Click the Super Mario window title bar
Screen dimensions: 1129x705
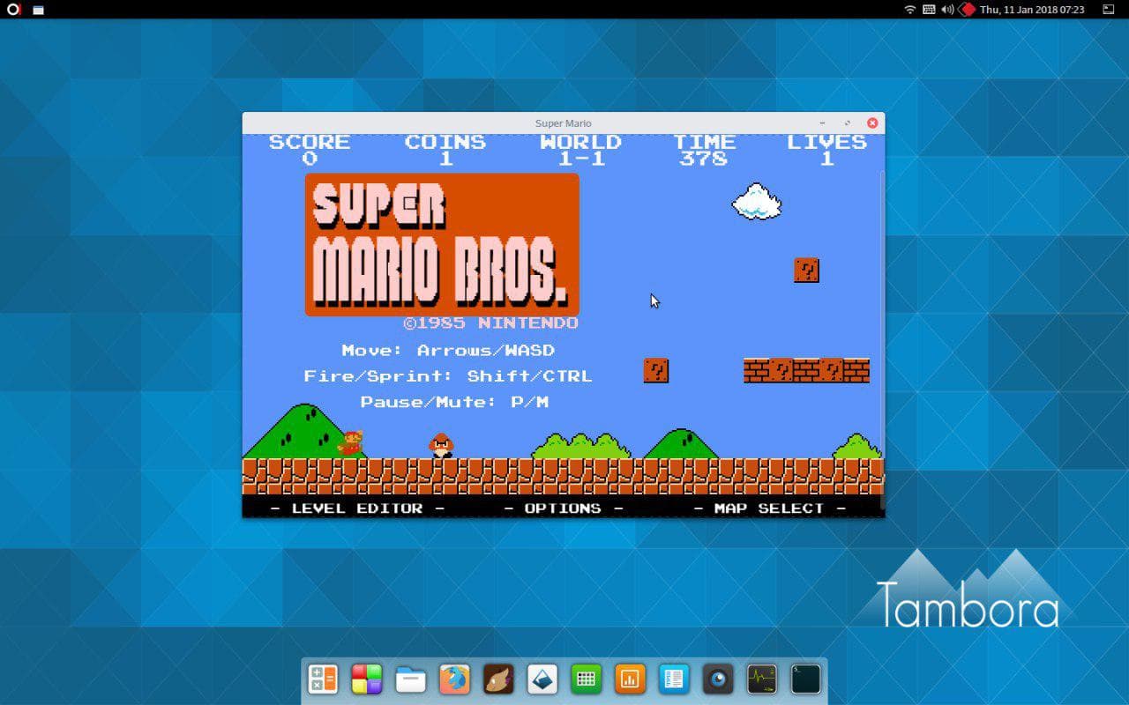click(x=563, y=123)
